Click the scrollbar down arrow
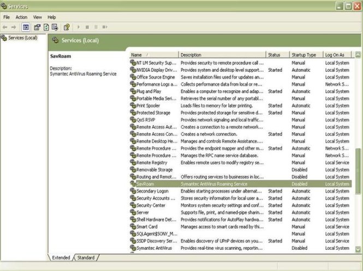The image size is (363, 271). [358, 249]
